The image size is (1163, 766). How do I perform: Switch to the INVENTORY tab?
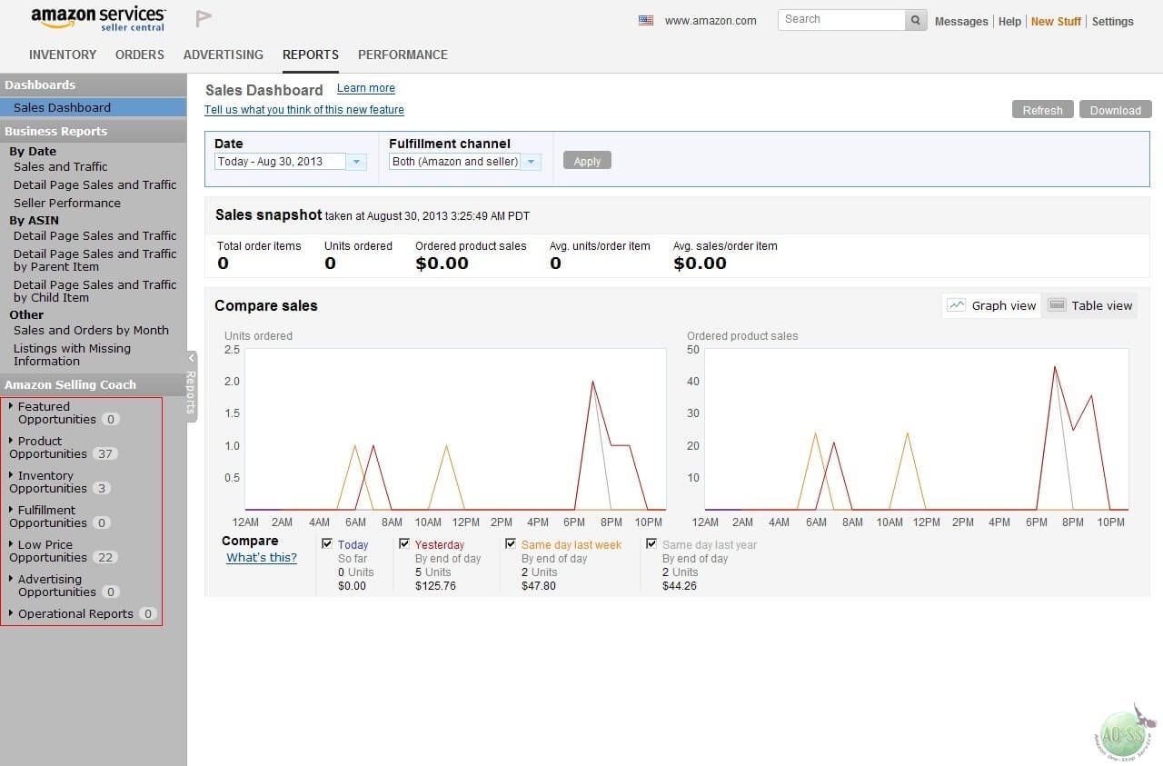(x=62, y=55)
